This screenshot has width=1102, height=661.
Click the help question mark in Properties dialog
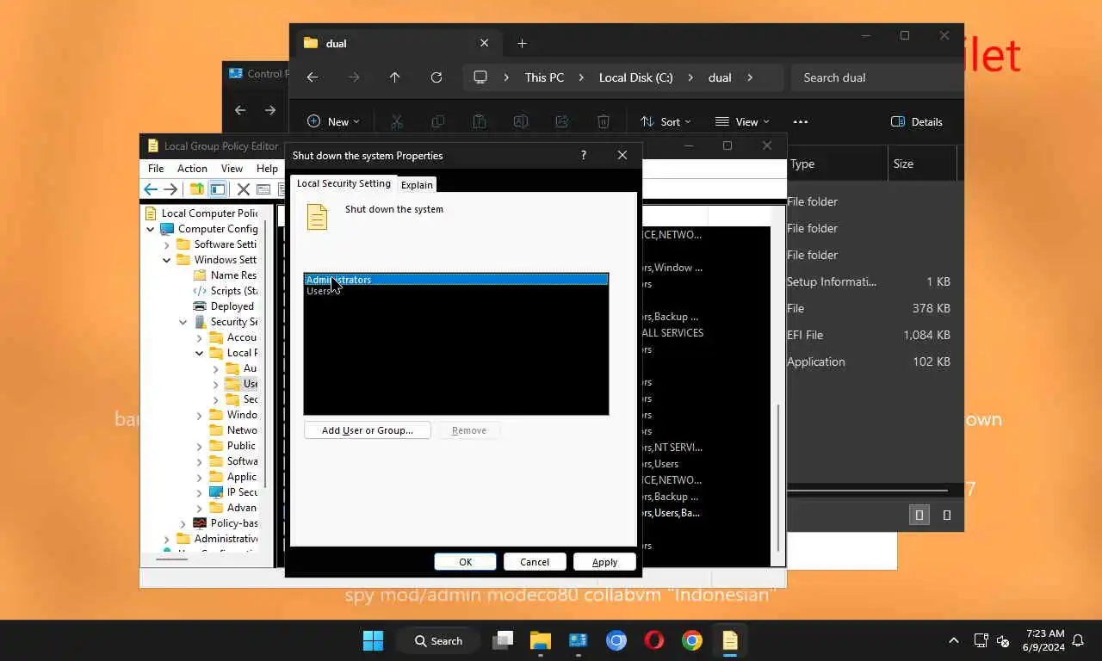(584, 155)
